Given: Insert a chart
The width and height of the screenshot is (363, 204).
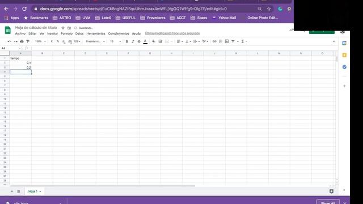Looking at the screenshot, I should [227, 41].
